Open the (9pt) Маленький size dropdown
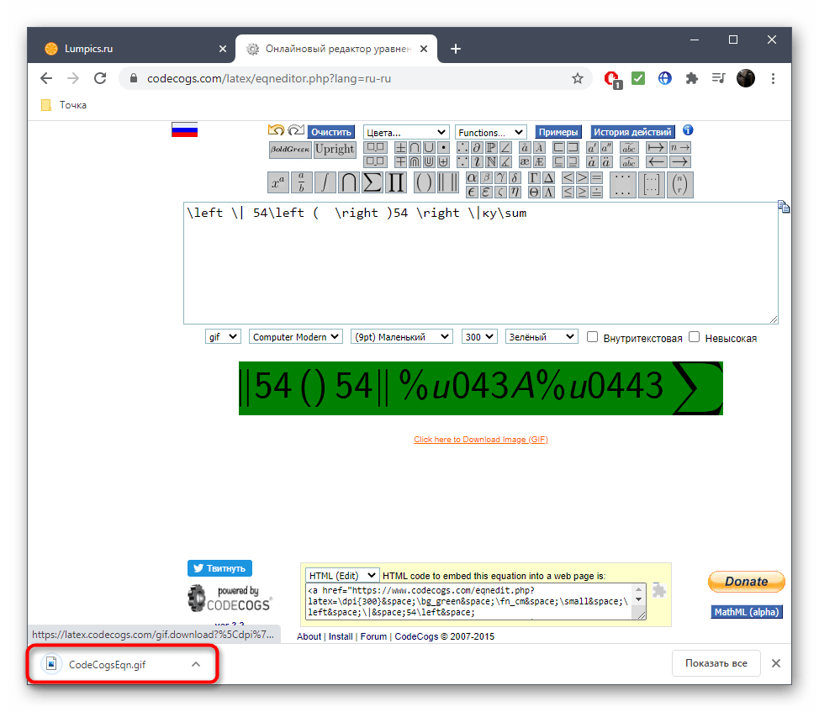819x712 pixels. 402,337
